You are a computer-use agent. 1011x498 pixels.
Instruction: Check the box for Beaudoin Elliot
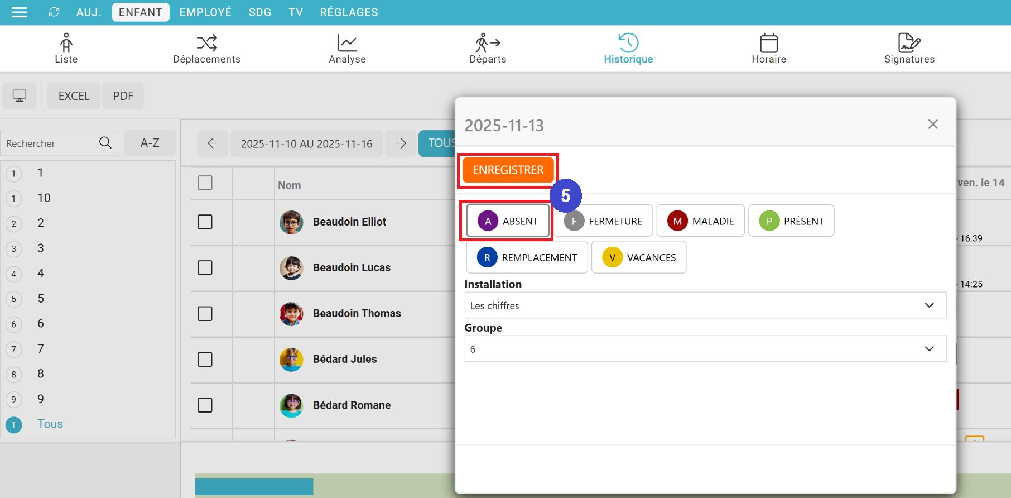(x=205, y=222)
